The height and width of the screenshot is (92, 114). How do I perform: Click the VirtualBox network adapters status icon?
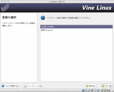pyautogui.click(x=92, y=90)
